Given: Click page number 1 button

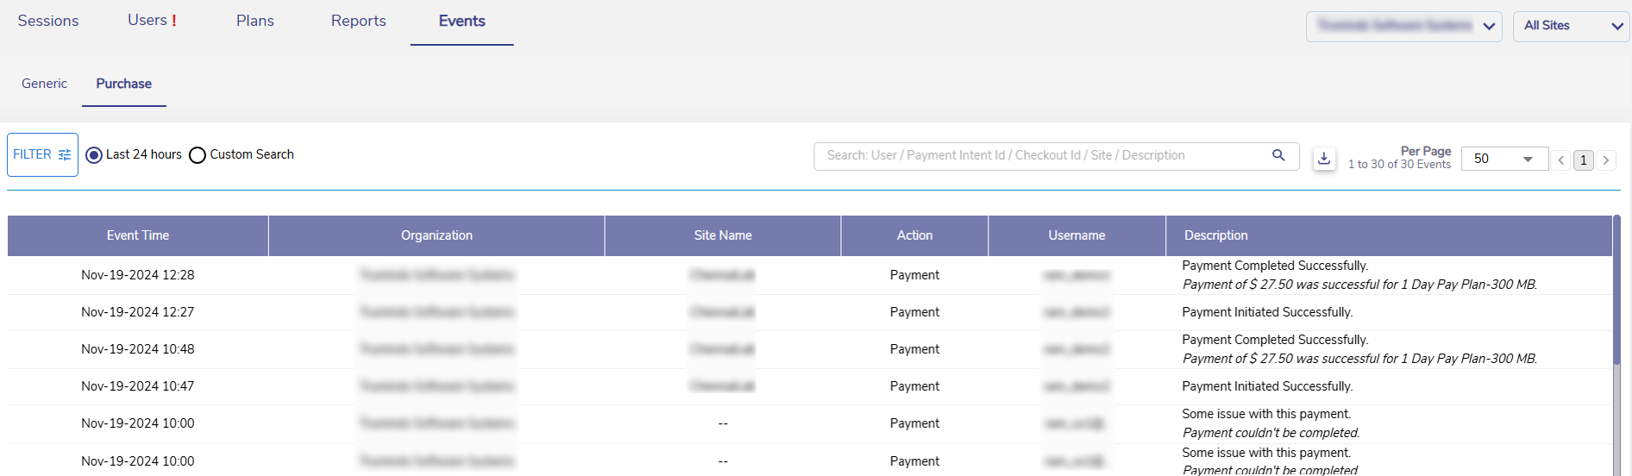Looking at the screenshot, I should pyautogui.click(x=1583, y=160).
